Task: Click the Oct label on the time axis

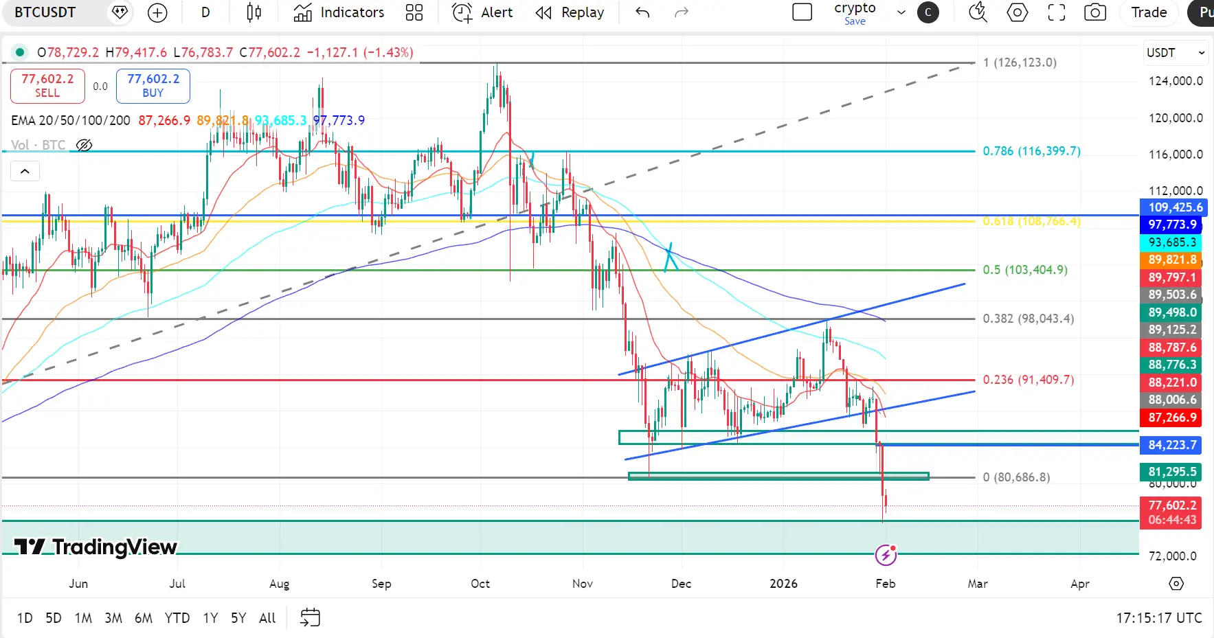Action: click(x=480, y=584)
